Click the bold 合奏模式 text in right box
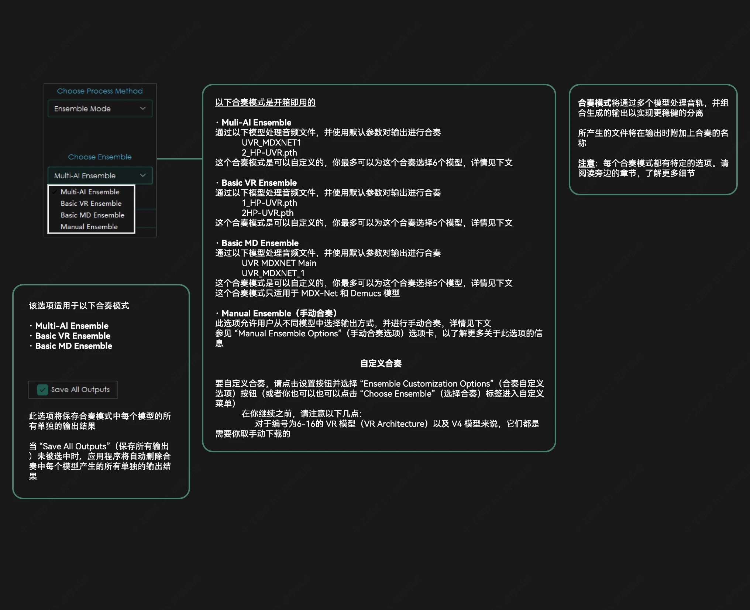Screen dimensions: 750x610 pyautogui.click(x=594, y=103)
